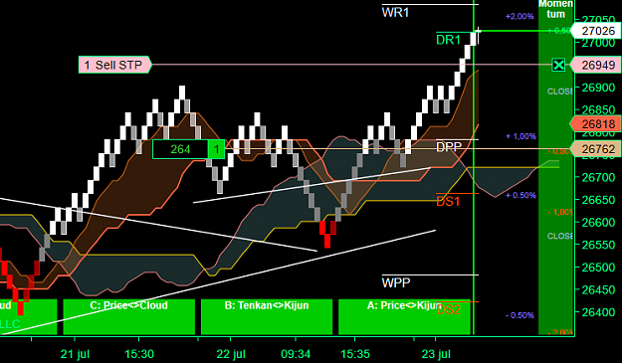Image resolution: width=622 pixels, height=363 pixels.
Task: Click the '15:35' time axis label
Action: click(x=354, y=353)
